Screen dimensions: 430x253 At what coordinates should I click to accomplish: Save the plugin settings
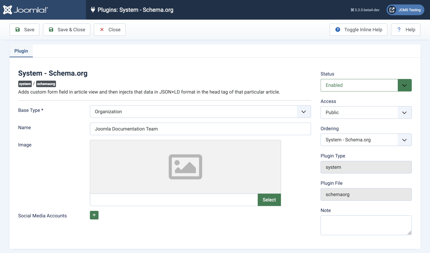(24, 30)
